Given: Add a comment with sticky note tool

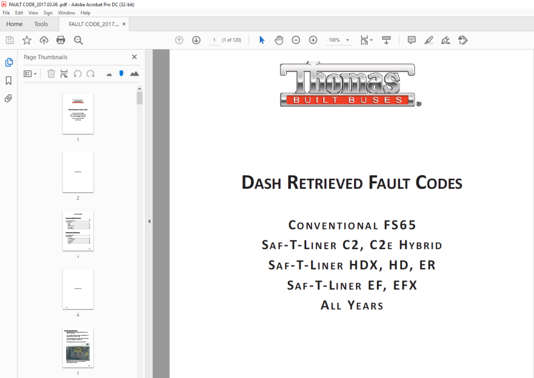Looking at the screenshot, I should (411, 40).
